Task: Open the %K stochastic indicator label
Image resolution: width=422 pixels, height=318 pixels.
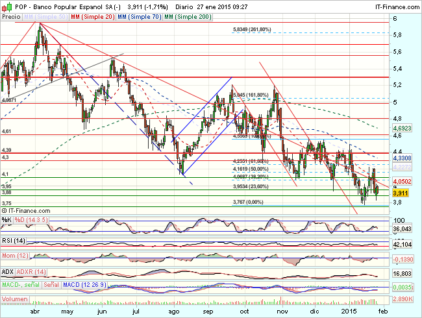Action: pyautogui.click(x=6, y=221)
